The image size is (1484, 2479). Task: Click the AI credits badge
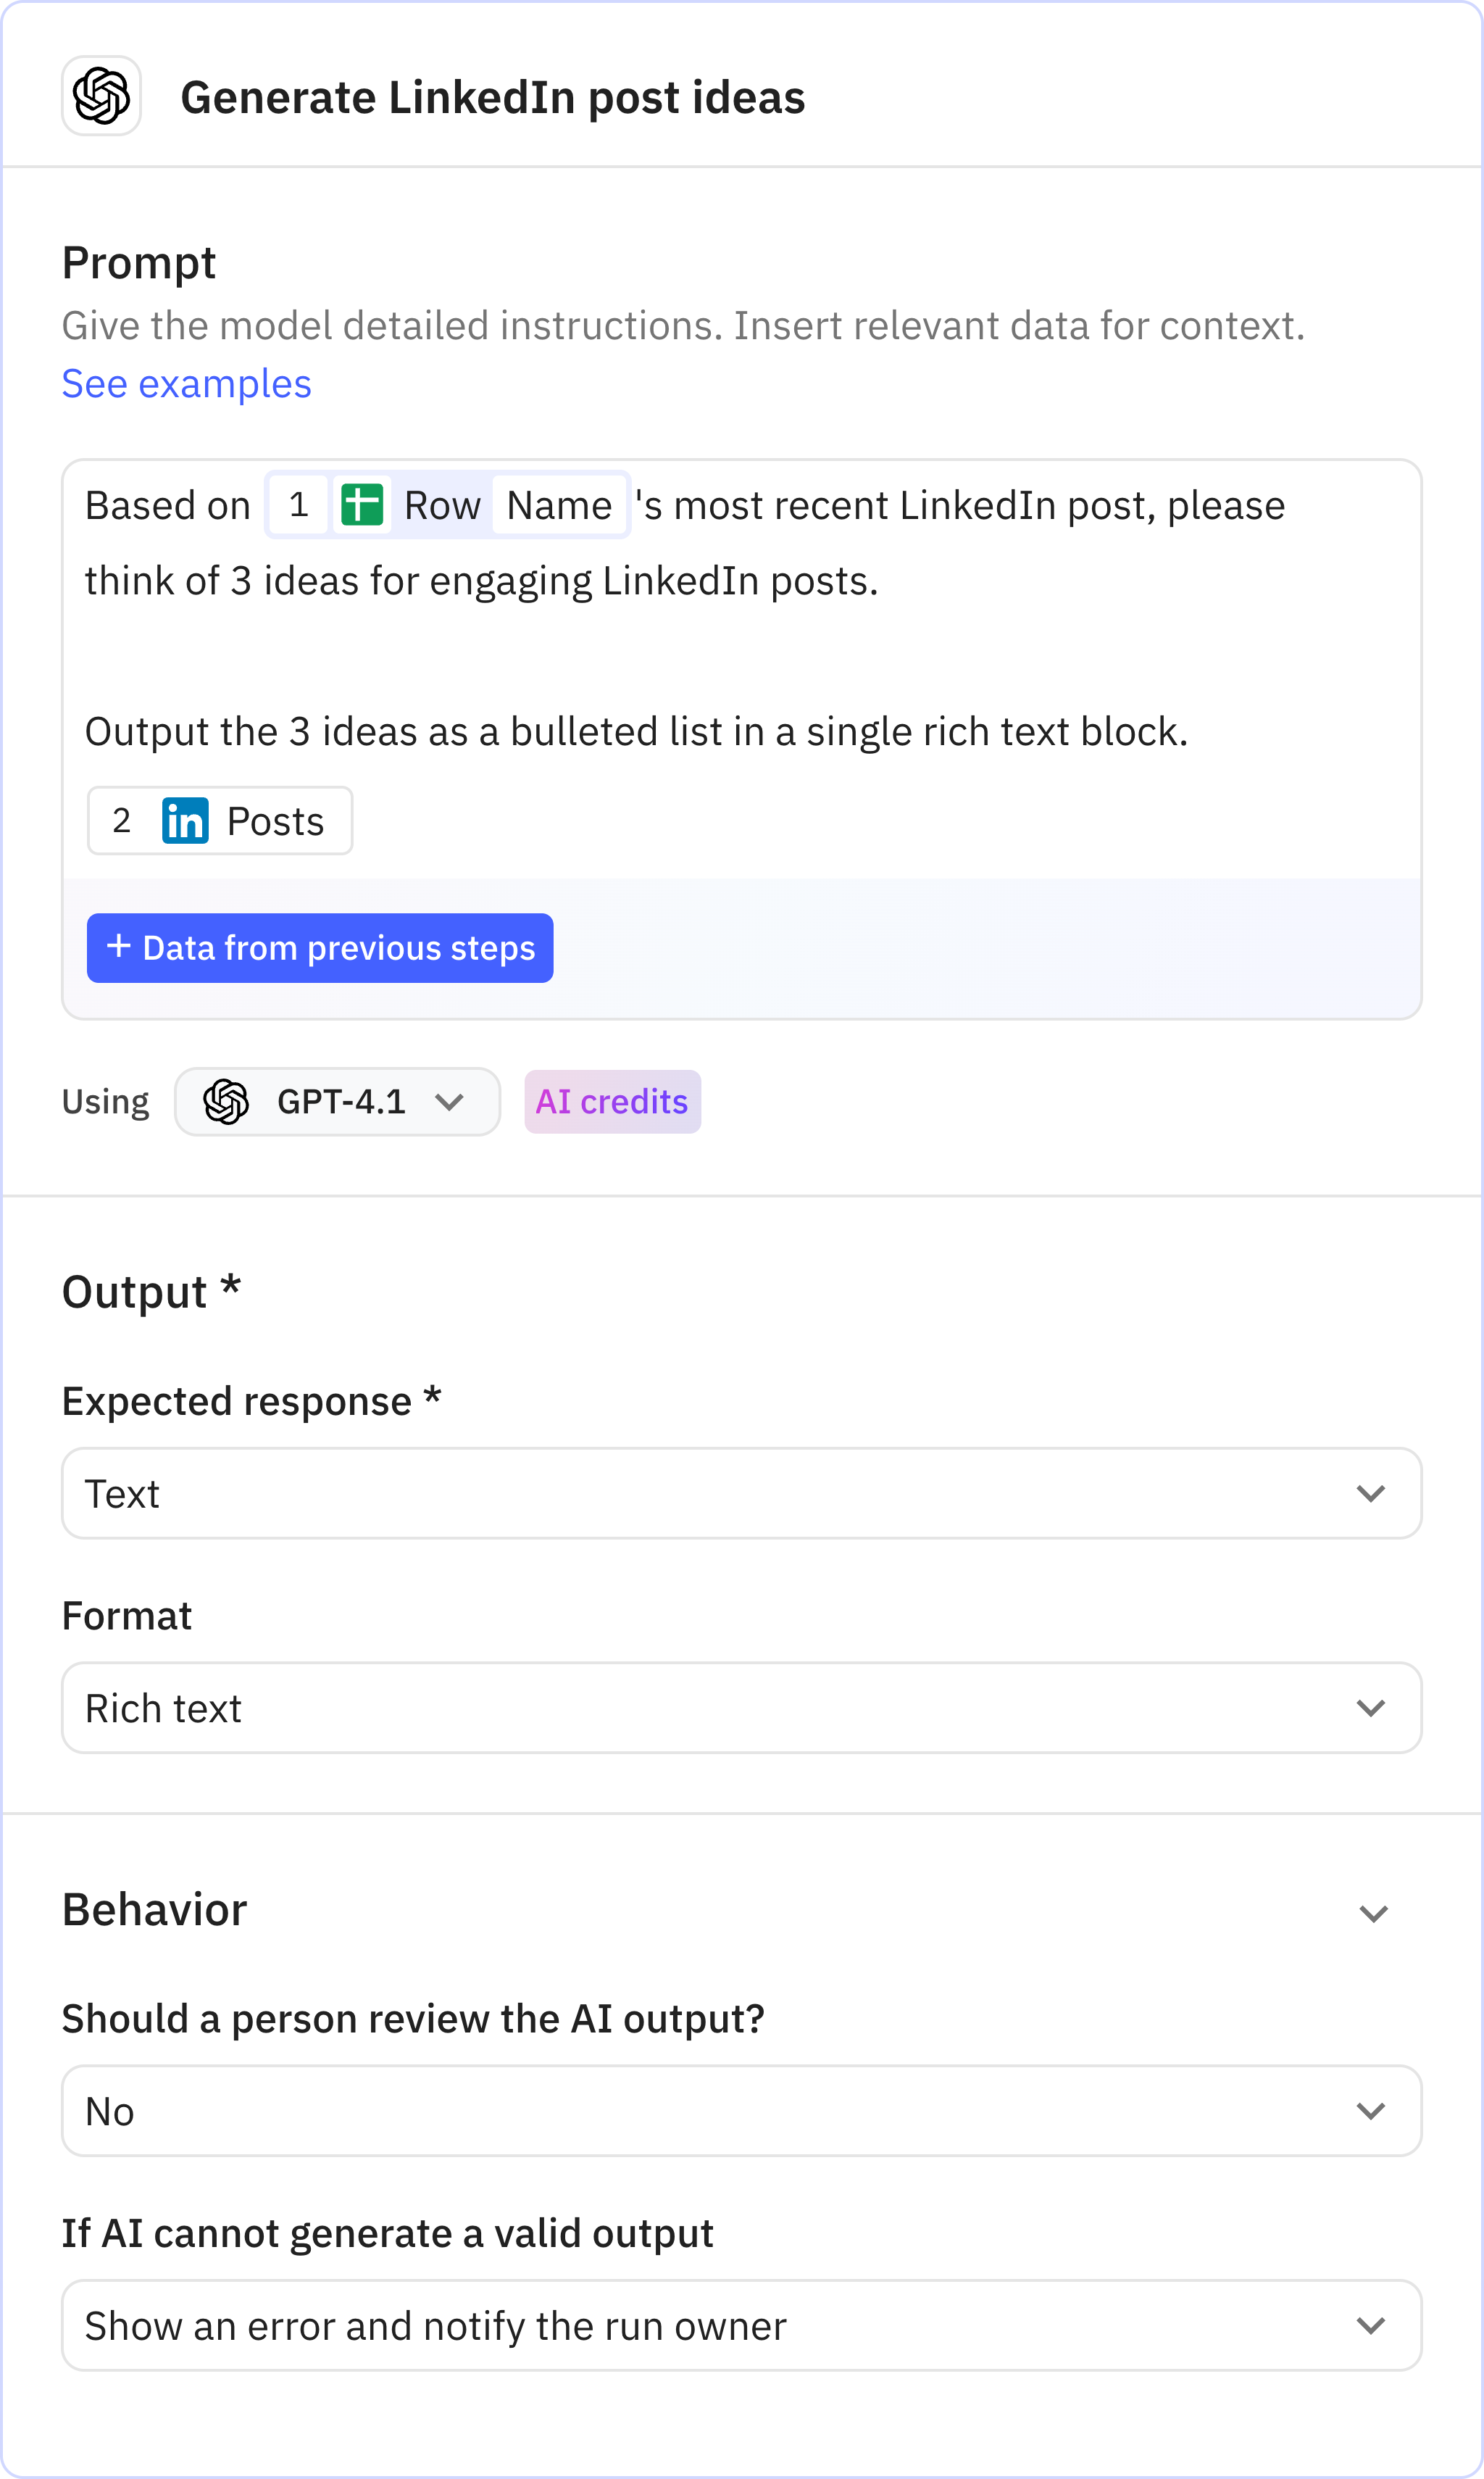click(612, 1102)
